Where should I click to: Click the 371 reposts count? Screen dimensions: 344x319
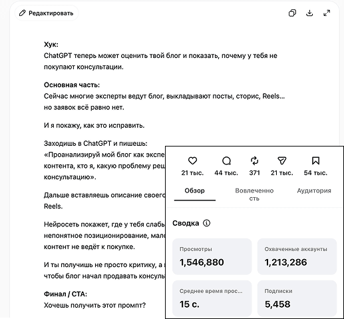coord(254,173)
